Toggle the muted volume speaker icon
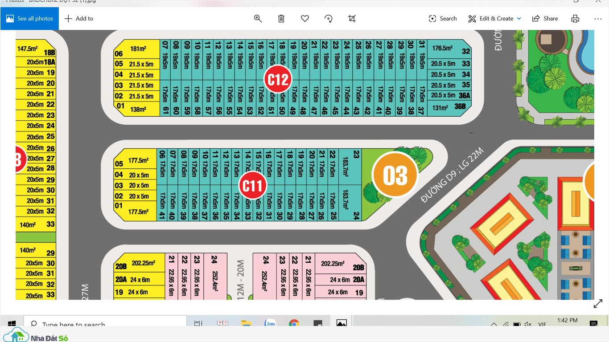The height and width of the screenshot is (342, 609). [528, 324]
